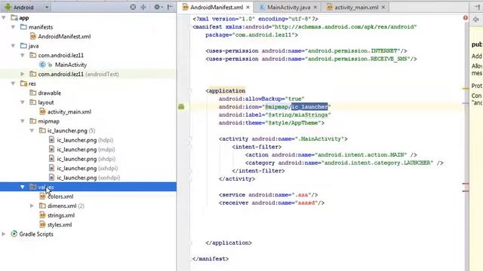Hide the project panel with the hide icon

170,7
